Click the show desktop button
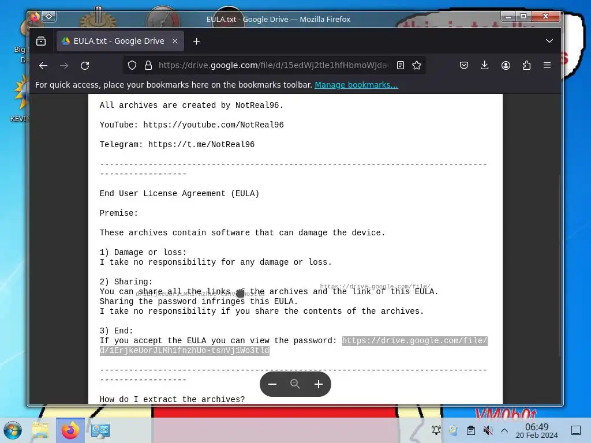This screenshot has width=591, height=443. pos(576,430)
